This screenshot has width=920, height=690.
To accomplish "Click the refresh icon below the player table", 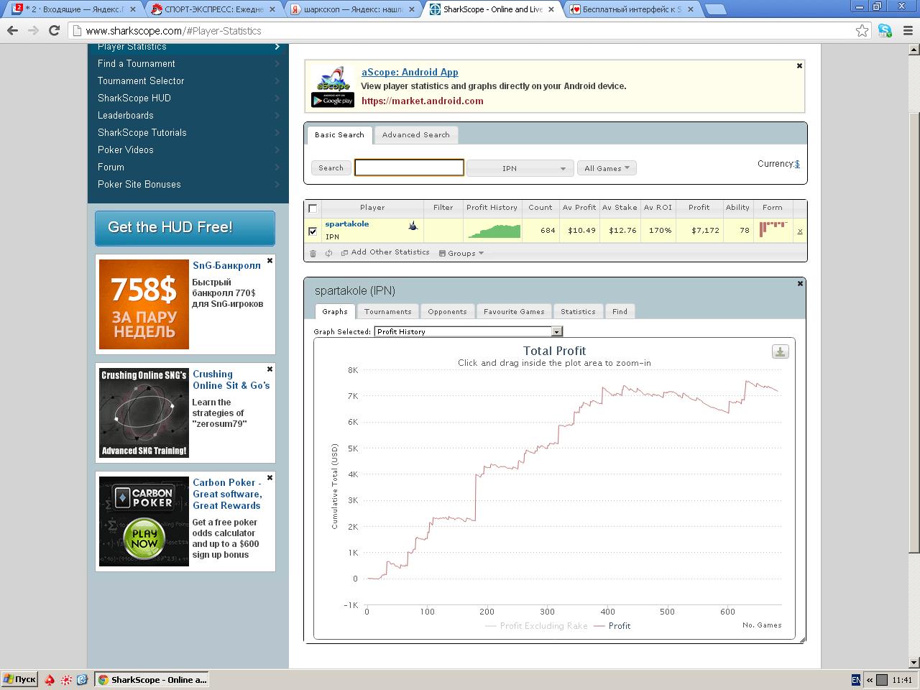I will [x=328, y=253].
